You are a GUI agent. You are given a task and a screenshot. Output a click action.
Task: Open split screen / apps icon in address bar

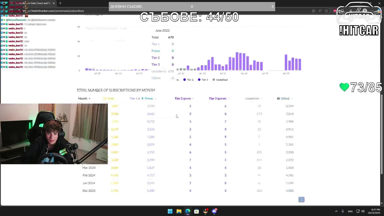tap(313, 11)
